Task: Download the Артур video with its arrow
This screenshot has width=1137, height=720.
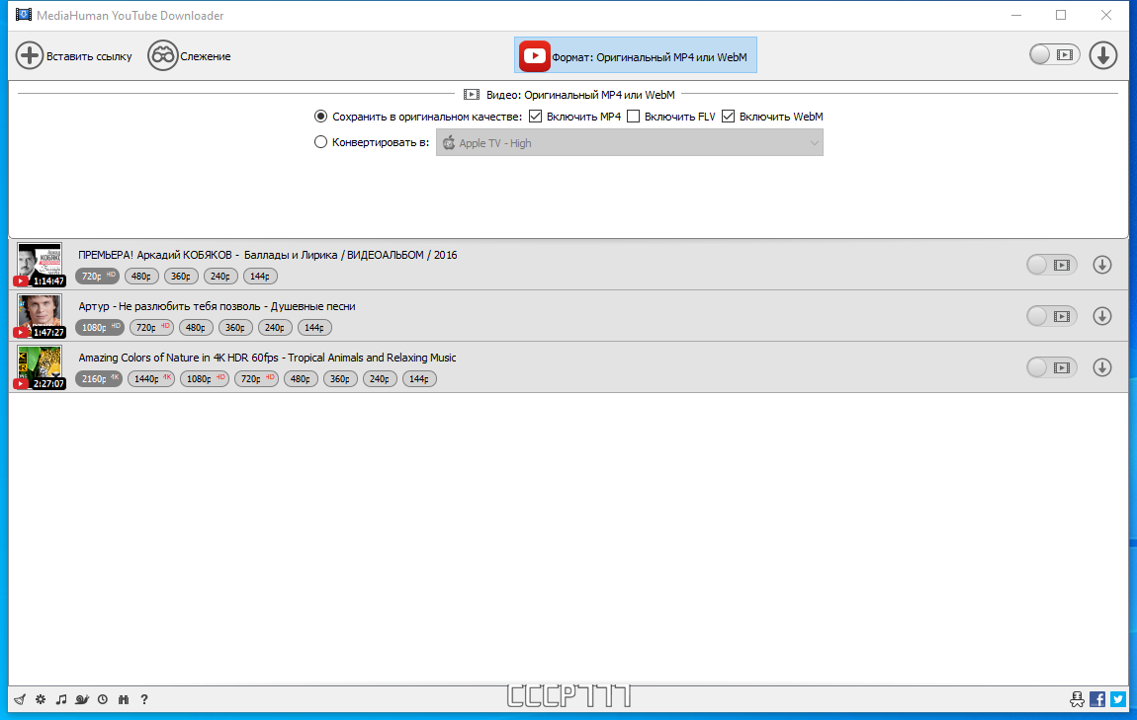Action: pos(1101,316)
